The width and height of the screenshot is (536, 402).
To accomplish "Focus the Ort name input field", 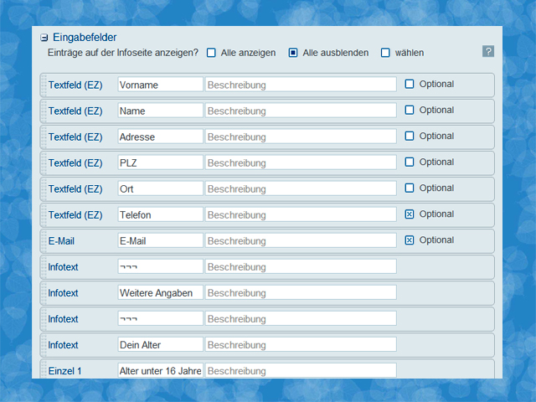I will pyautogui.click(x=160, y=188).
